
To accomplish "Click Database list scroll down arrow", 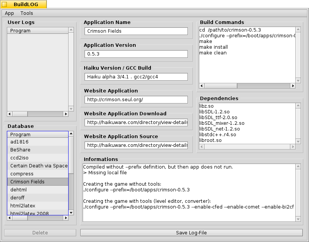I will point(71,212).
